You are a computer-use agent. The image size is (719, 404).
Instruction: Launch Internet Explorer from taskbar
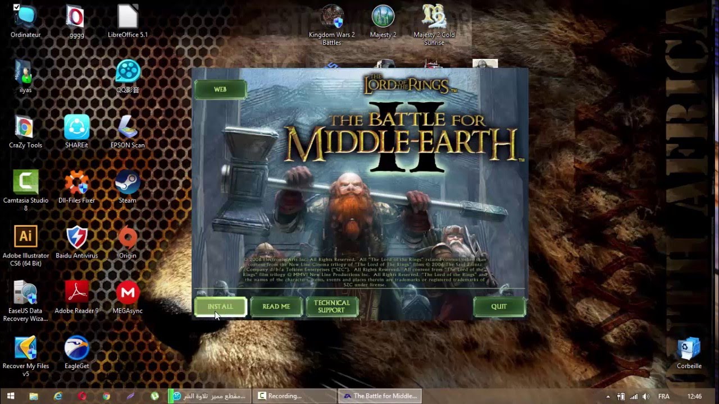pyautogui.click(x=58, y=396)
